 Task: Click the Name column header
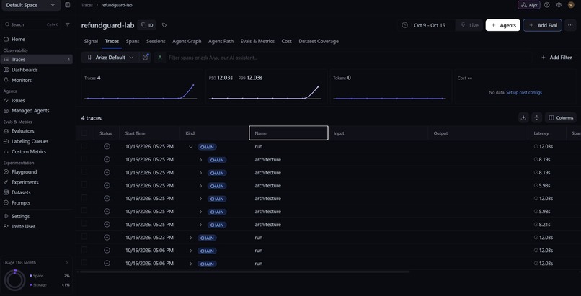[288, 133]
